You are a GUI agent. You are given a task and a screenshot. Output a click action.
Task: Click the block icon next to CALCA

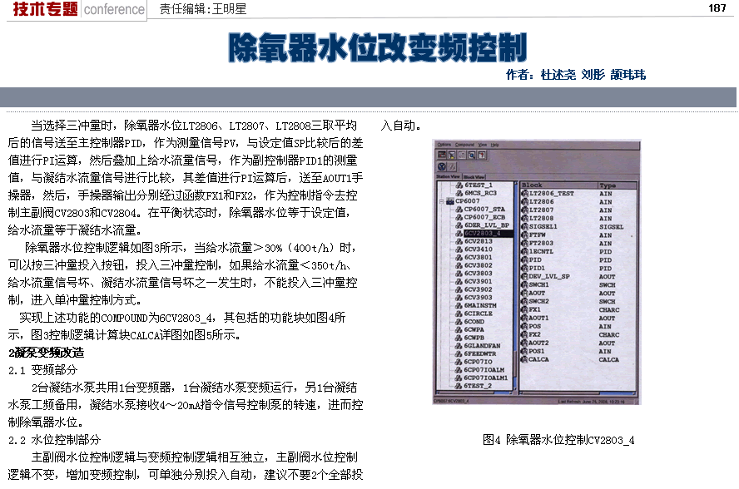[522, 360]
